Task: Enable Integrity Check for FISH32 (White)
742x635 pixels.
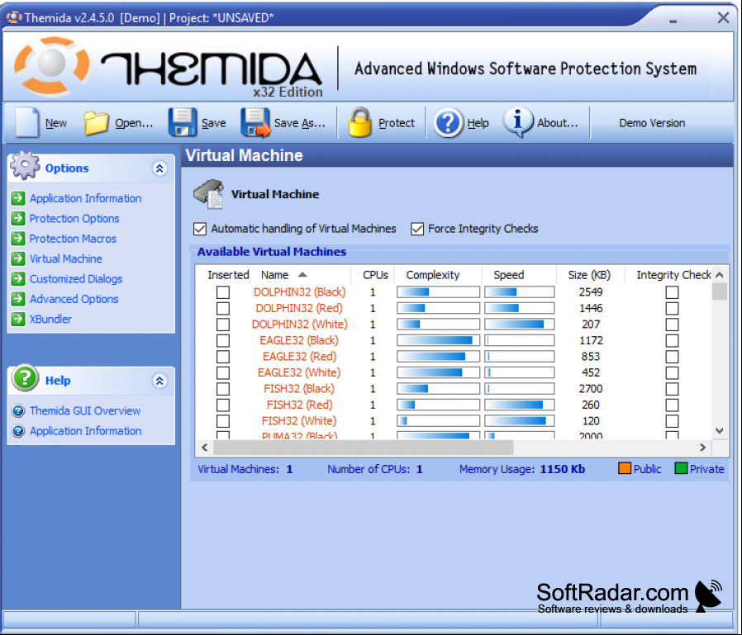Action: click(x=672, y=421)
